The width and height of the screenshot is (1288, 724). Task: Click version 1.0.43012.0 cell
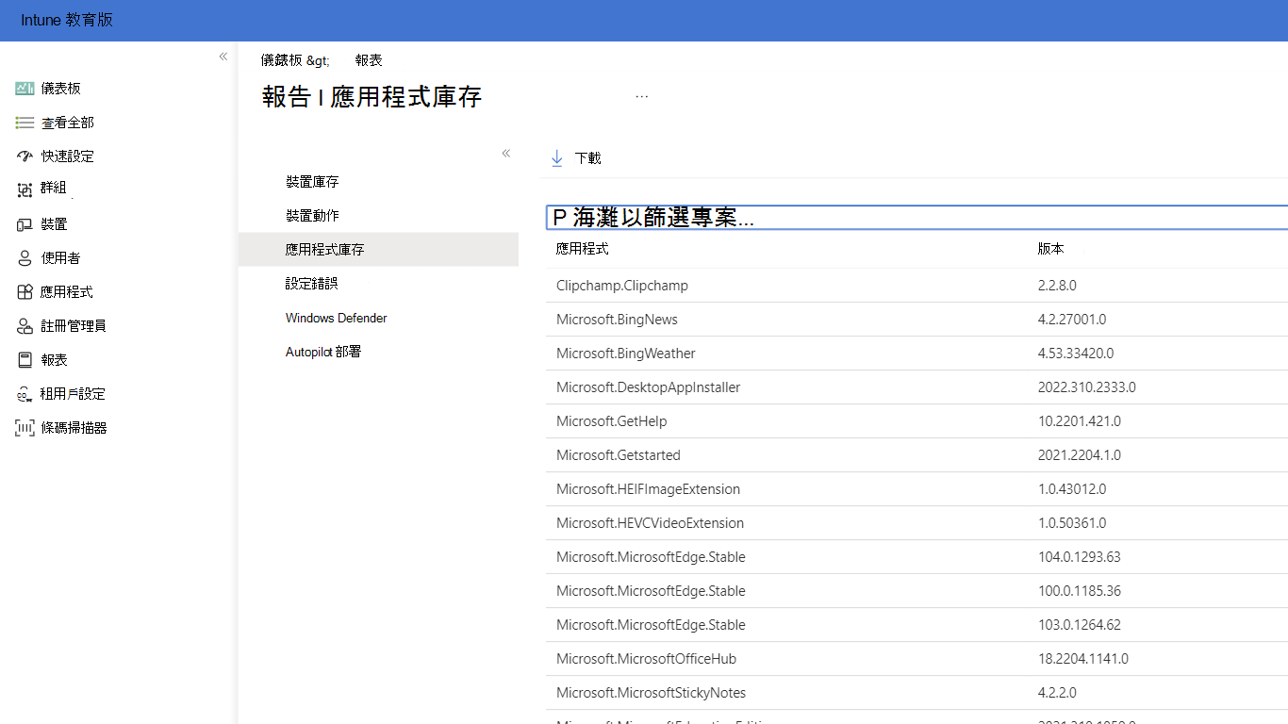pos(1072,489)
